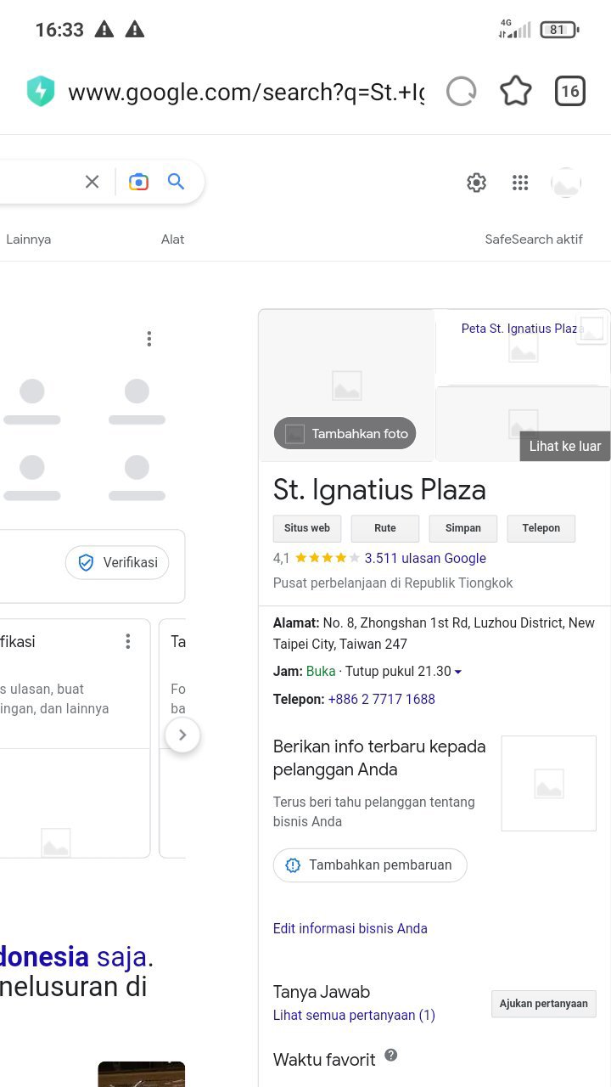Open the quick settings gear icon
611x1087 pixels.
tap(477, 183)
